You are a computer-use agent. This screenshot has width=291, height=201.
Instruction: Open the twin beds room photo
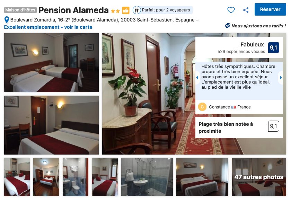click(51, 63)
